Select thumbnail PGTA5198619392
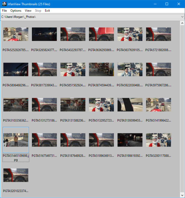Image resolution: width=185 pixels, height=198 pixels. tap(130, 140)
